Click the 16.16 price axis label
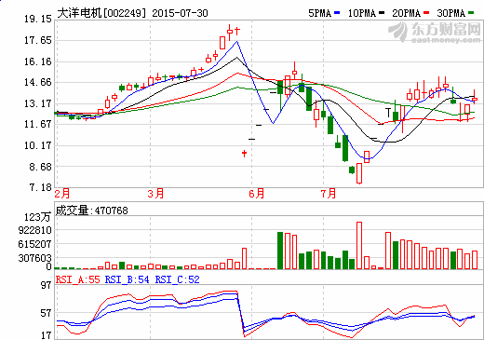Image resolution: width=484 pixels, height=340 pixels. (x=38, y=61)
